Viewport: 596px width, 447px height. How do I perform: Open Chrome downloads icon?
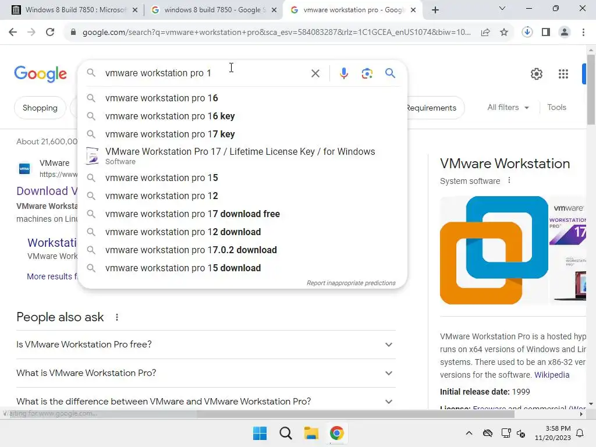pyautogui.click(x=527, y=33)
